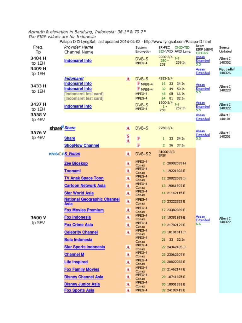242x323 pixels.
Task: Open the Cartoon Network Asia link
Action: point(85,185)
